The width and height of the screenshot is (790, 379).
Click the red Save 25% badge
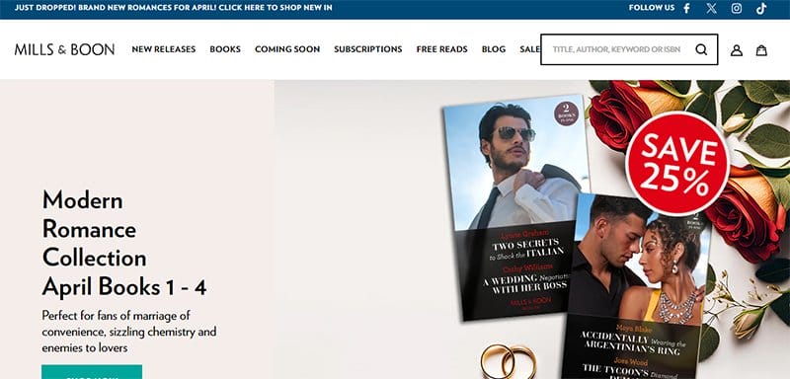click(677, 164)
